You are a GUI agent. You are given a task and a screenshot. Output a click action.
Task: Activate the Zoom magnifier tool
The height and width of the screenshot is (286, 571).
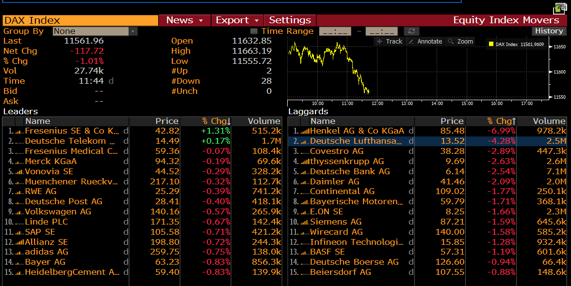[460, 42]
